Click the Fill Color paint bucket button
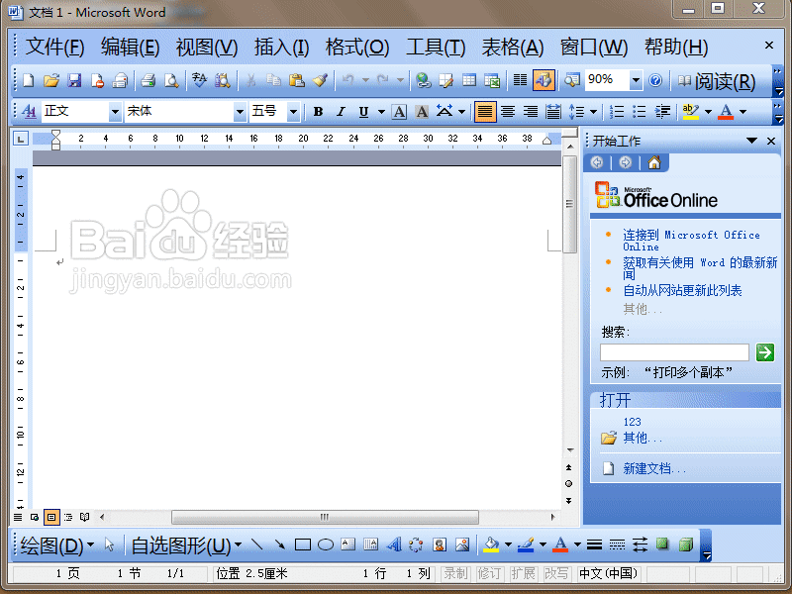Viewport: 792px width, 594px height. click(x=490, y=544)
